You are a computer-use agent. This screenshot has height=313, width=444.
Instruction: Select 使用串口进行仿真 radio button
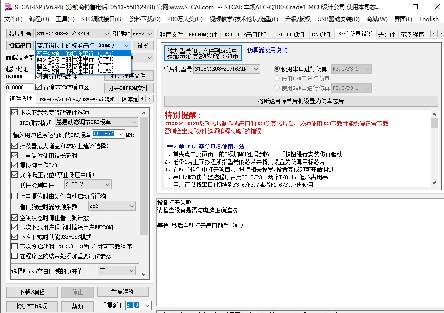(277, 69)
